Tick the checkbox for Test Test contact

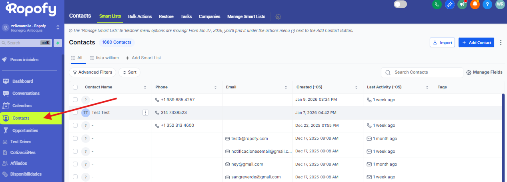coord(75,113)
